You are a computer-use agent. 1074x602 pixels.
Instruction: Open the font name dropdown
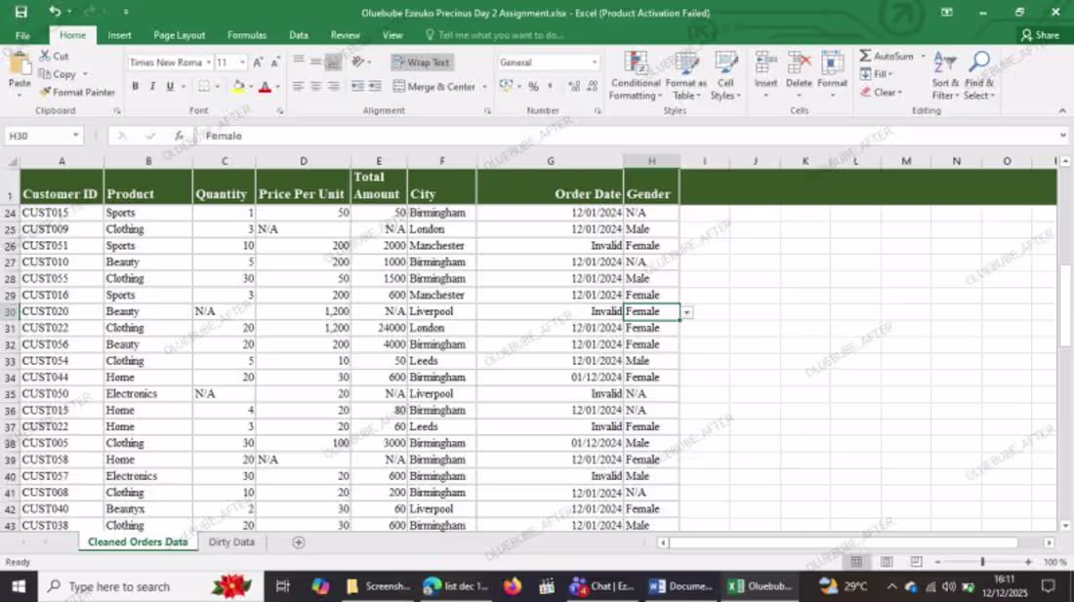pyautogui.click(x=210, y=61)
